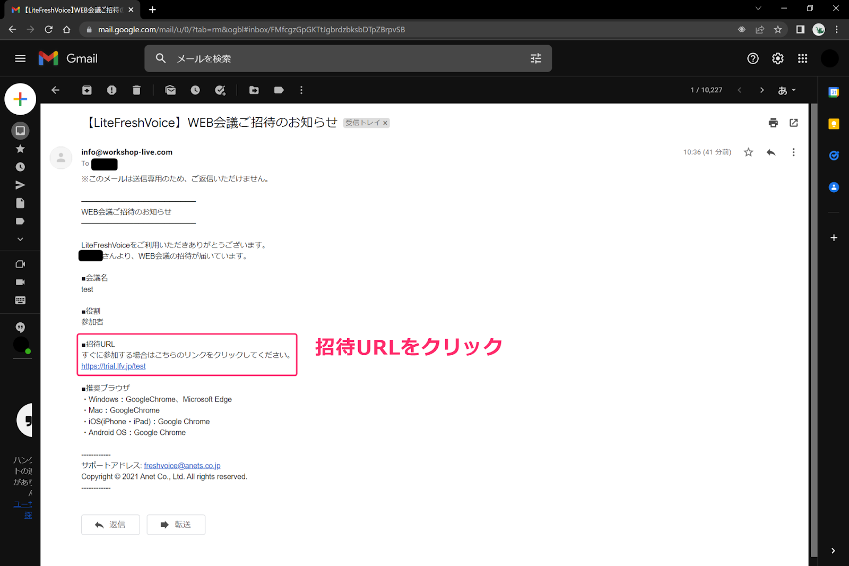Click the compose plus button
This screenshot has height=566, width=849.
(x=20, y=99)
